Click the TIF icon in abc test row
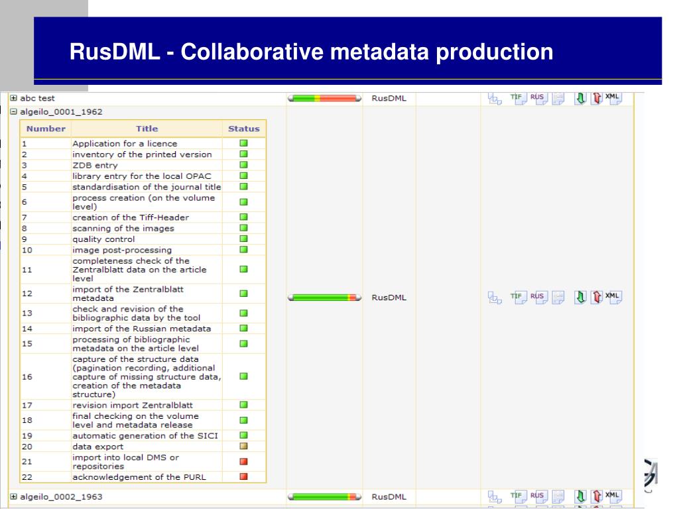679x509 pixels. coord(518,98)
